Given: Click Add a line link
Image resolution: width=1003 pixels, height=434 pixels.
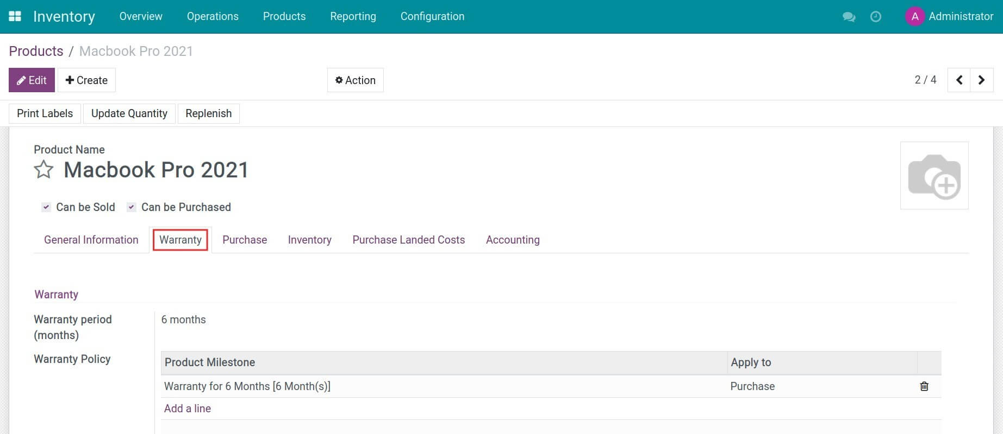Looking at the screenshot, I should pos(188,409).
